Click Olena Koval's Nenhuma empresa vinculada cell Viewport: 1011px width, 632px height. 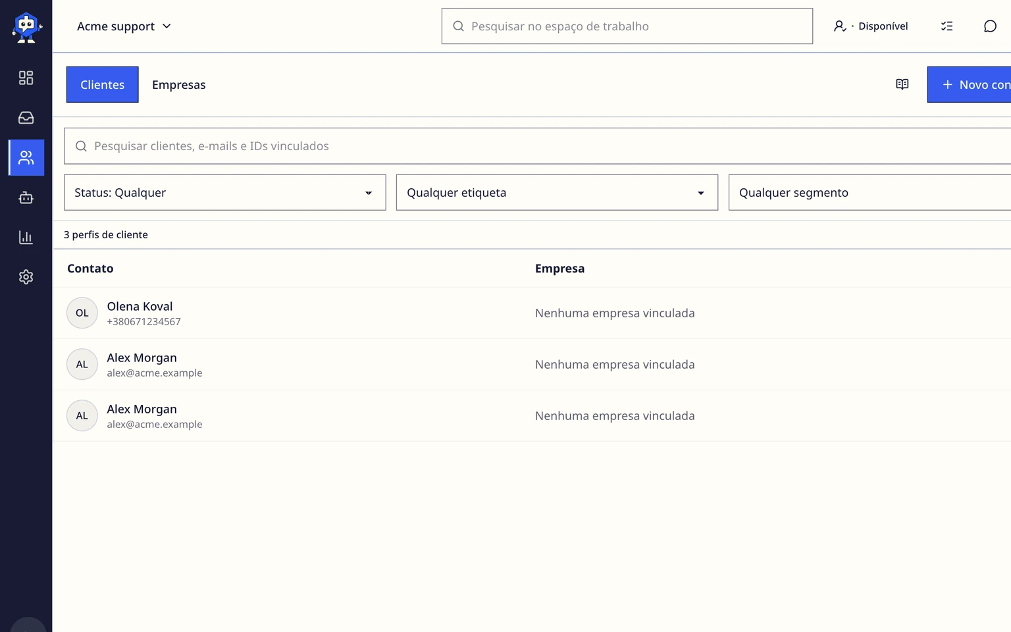[x=615, y=313]
